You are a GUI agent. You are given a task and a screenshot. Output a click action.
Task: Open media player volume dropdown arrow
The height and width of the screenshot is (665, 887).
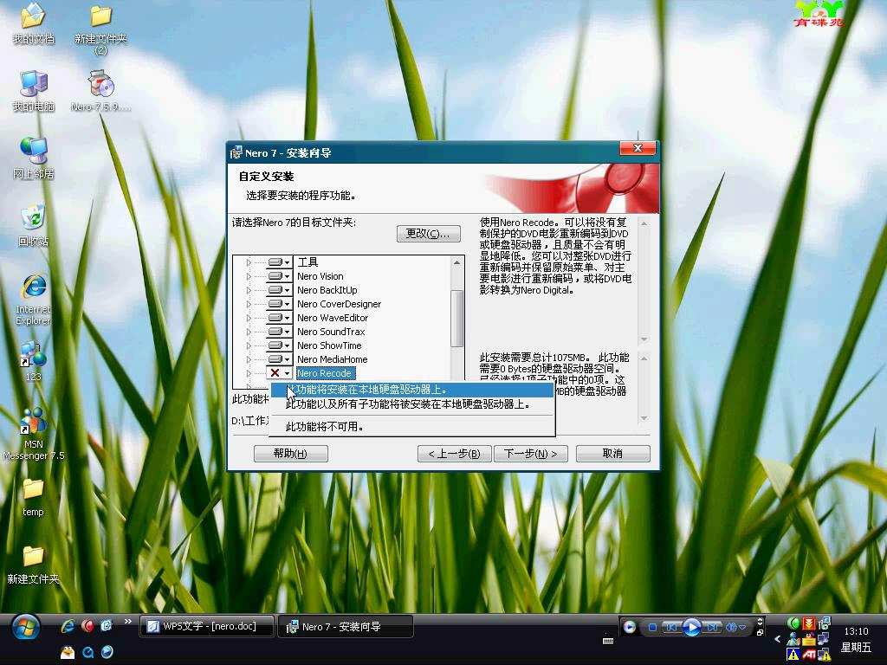point(742,627)
